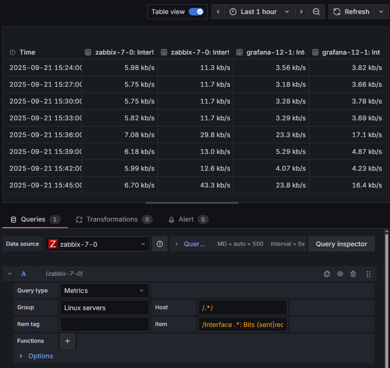Shift time range forward with right arrow
The image size is (390, 368).
pyautogui.click(x=301, y=12)
